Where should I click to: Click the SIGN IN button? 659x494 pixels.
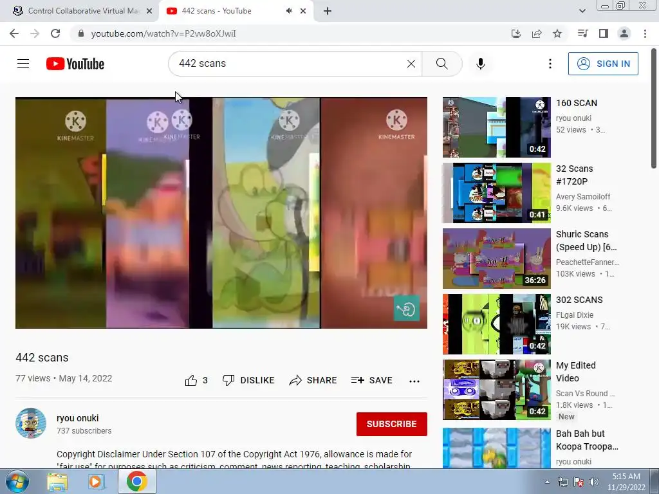(x=602, y=64)
